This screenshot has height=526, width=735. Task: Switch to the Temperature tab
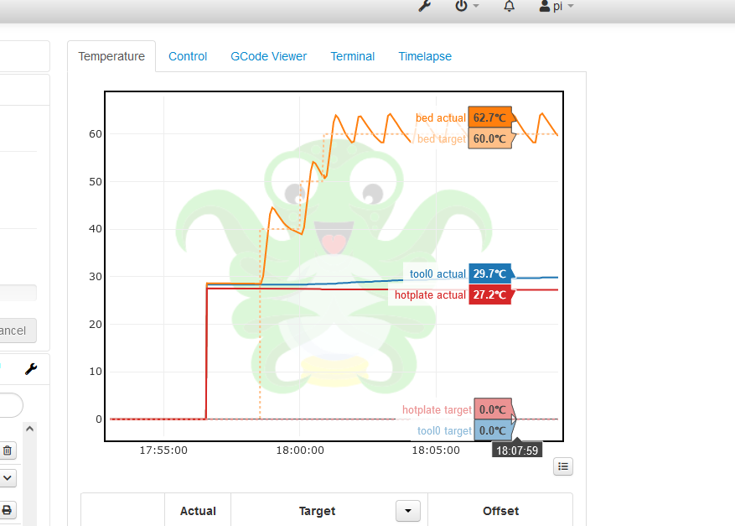pos(111,56)
